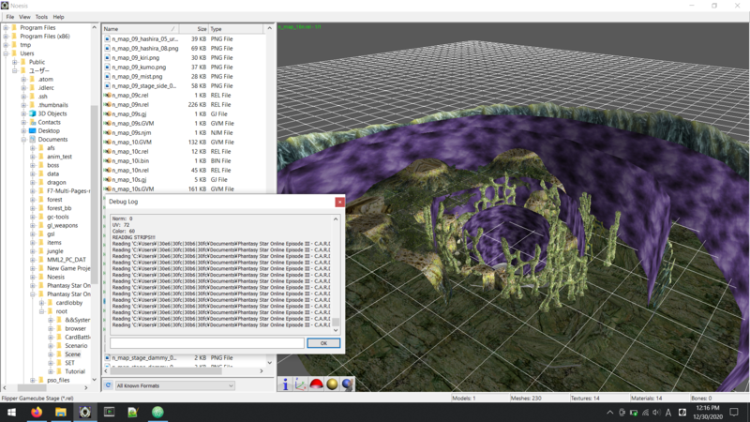750x422 pixels.
Task: Select the jungle folder in tree
Action: coord(55,251)
